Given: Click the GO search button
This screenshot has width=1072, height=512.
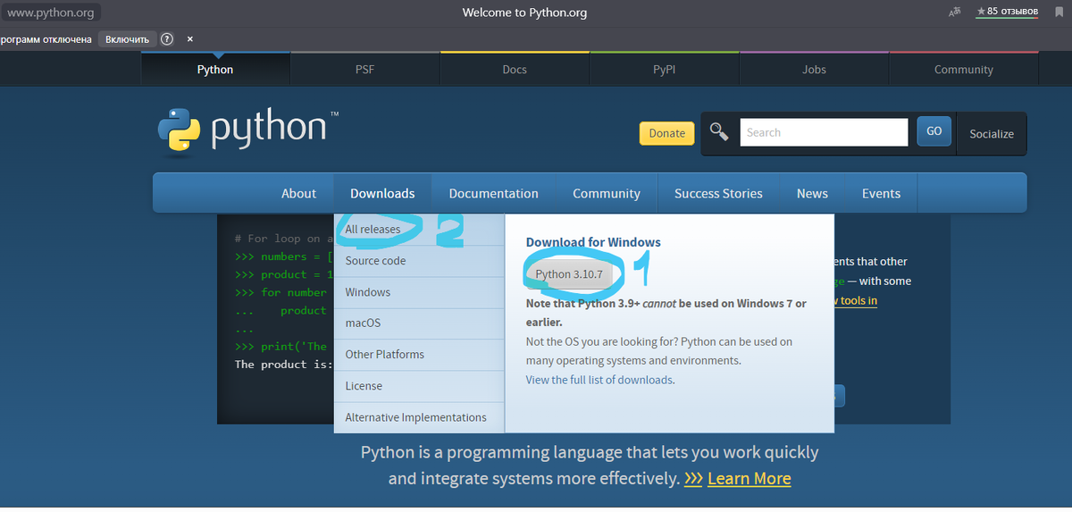Looking at the screenshot, I should pos(934,131).
